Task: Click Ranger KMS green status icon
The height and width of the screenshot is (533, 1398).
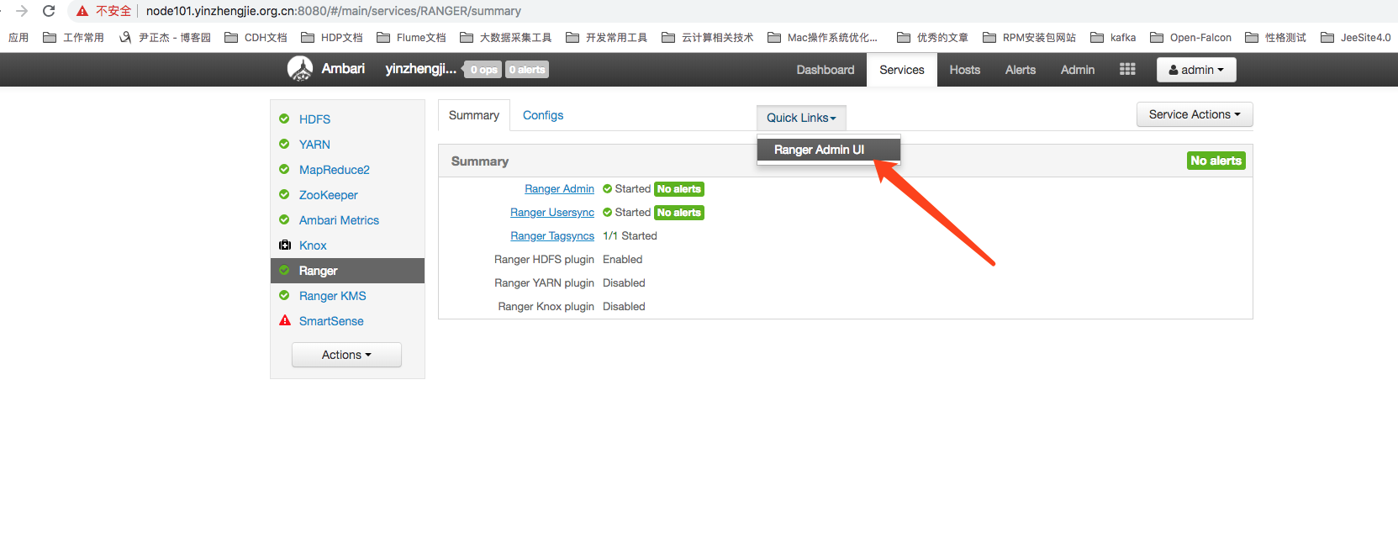Action: point(284,295)
